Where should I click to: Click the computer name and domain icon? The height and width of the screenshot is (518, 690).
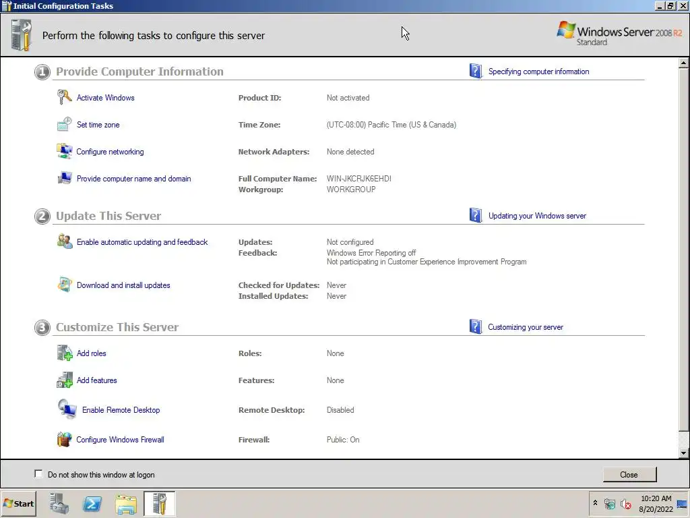64,178
